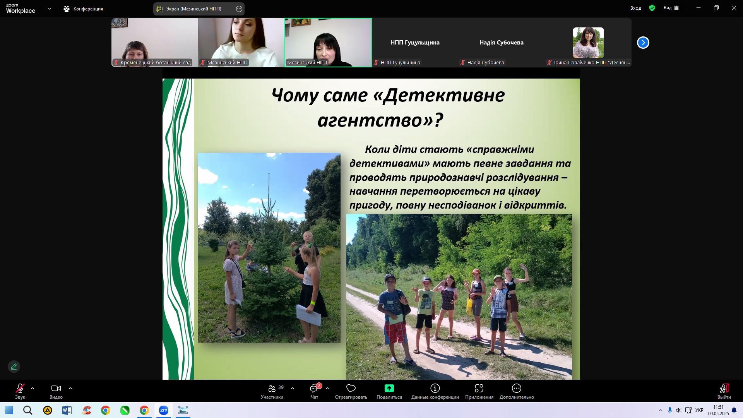Viewport: 743px width, 418px height.
Task: Click the annotation pencil icon
Action: pyautogui.click(x=14, y=367)
